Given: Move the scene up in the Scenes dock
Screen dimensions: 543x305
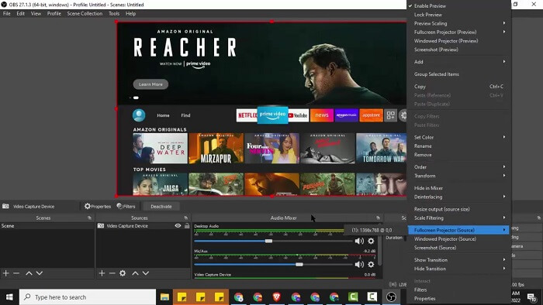Looking at the screenshot, I should [x=29, y=273].
